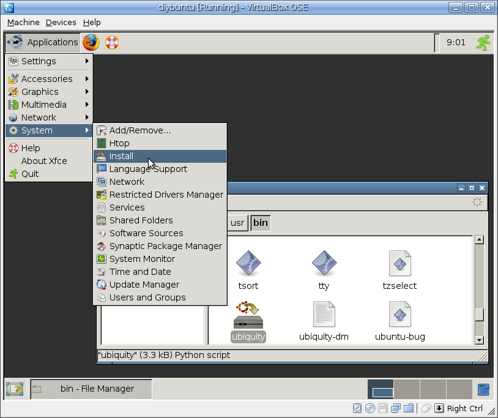Screen dimensions: 498x418
Task: Click file manager scrollbar down arrow
Action: [479, 340]
